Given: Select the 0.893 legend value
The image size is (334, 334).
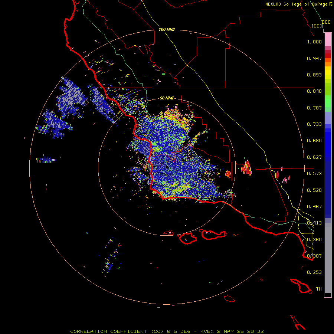Looking at the screenshot, I should coord(314,75).
